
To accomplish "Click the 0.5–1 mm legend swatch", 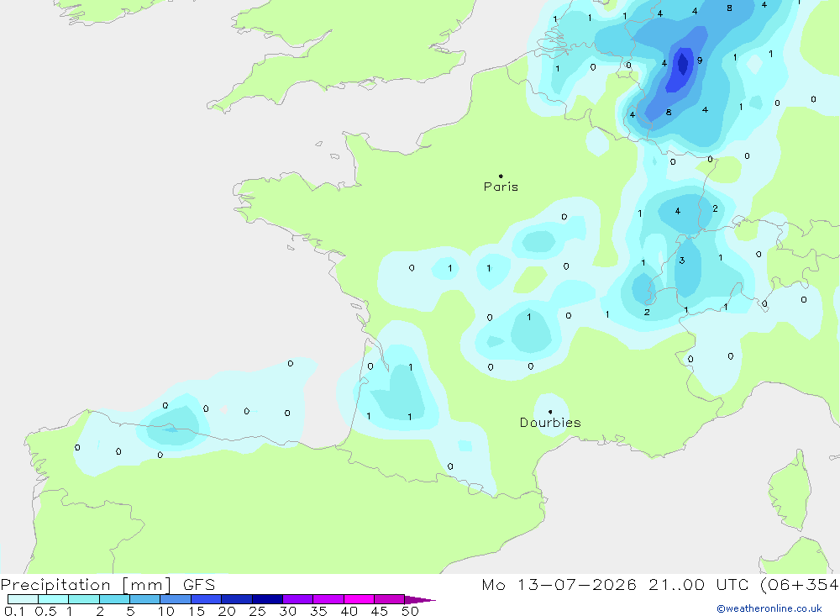I will (x=54, y=599).
